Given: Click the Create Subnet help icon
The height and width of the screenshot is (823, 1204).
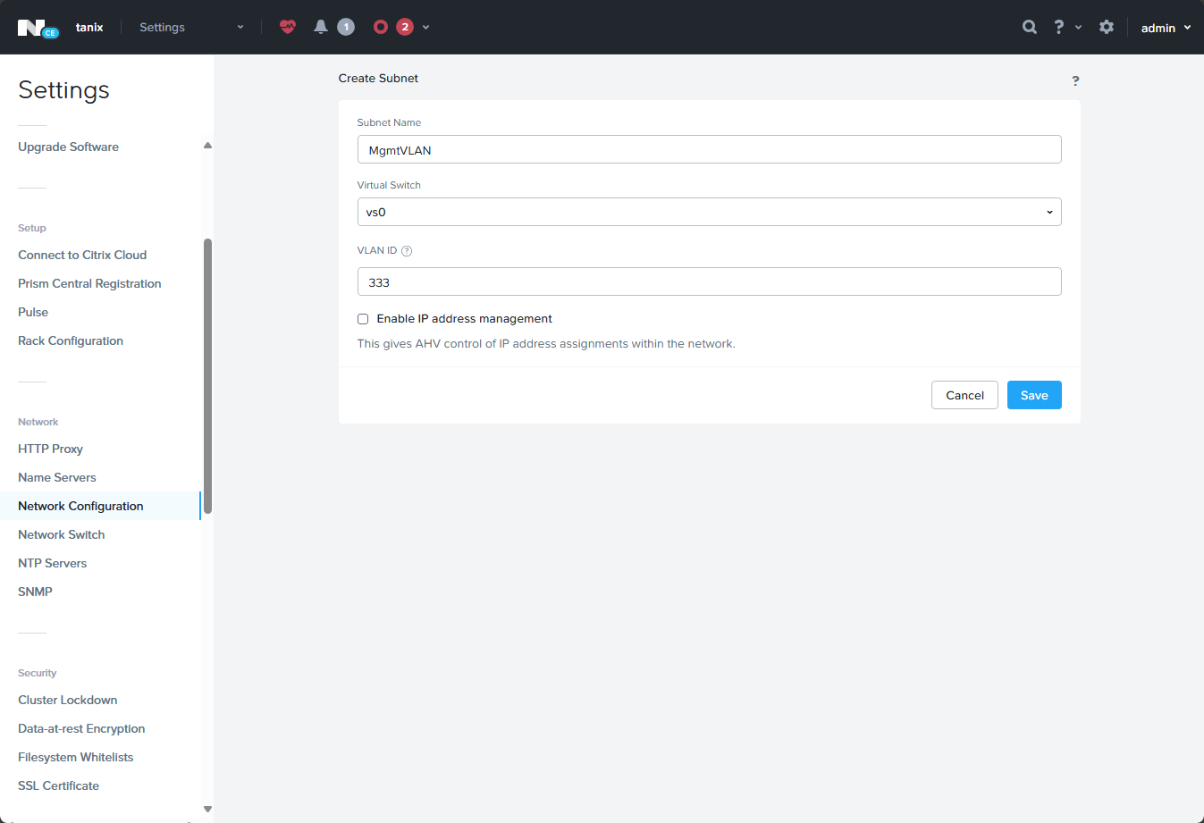Looking at the screenshot, I should [1075, 80].
